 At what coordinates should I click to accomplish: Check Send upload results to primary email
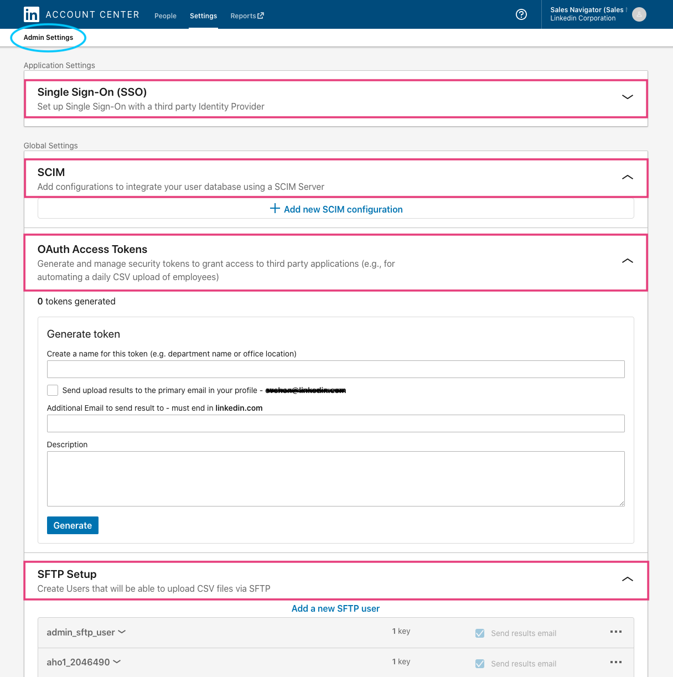click(53, 390)
